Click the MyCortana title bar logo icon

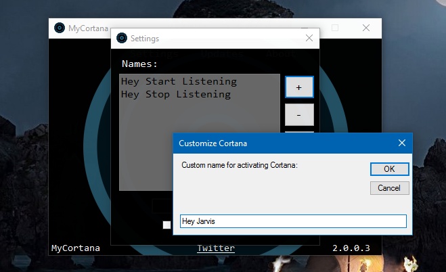tap(60, 28)
